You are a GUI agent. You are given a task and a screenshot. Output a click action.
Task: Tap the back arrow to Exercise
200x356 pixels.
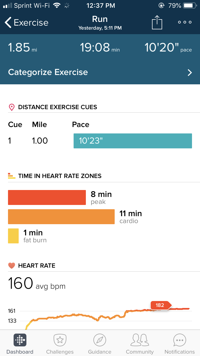tap(9, 23)
